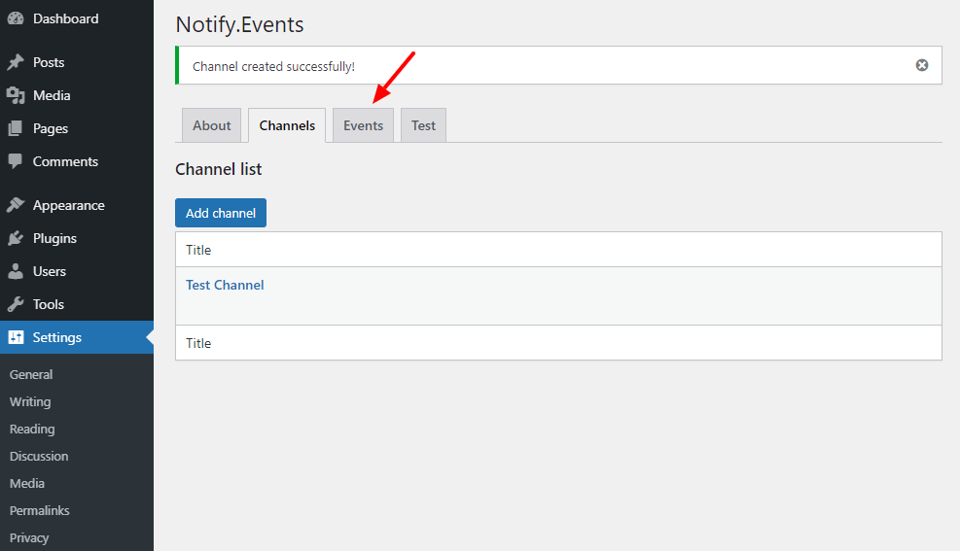Screen dimensions: 960x551
Task: Dismiss the Channel created successfully notice
Action: (922, 65)
